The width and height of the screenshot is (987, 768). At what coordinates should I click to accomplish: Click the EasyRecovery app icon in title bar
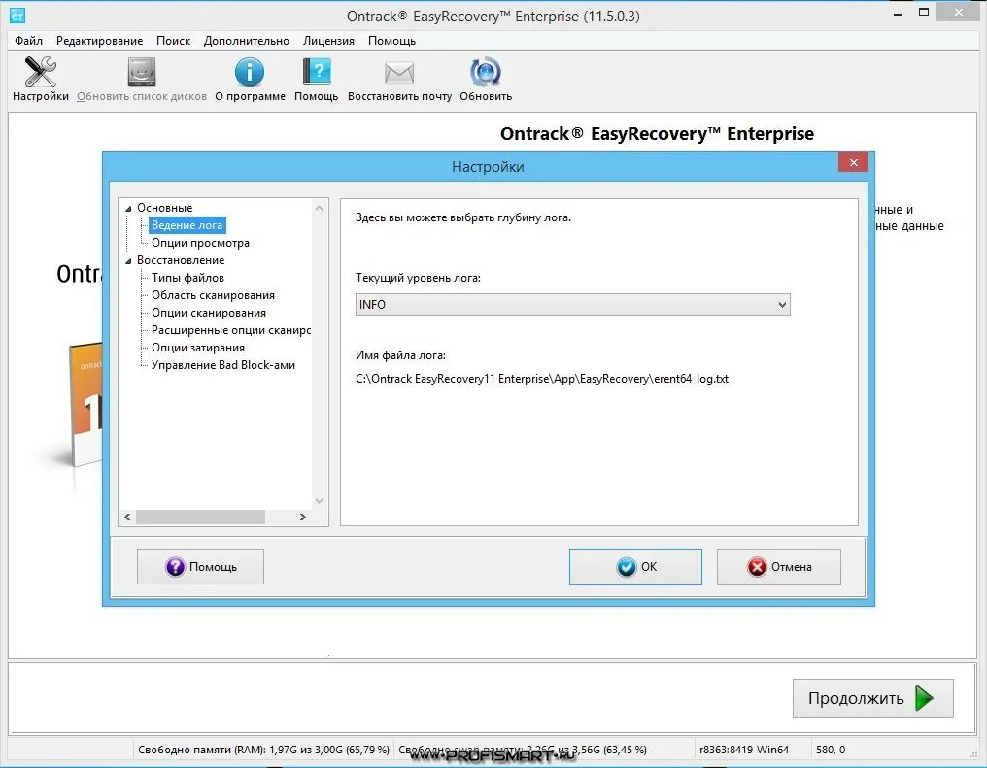pos(17,16)
